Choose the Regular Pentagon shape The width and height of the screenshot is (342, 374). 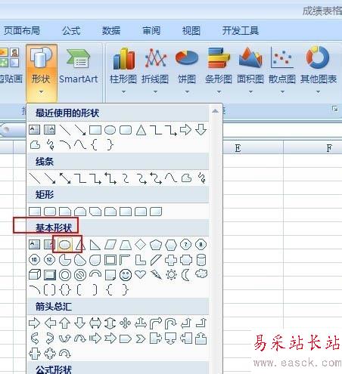point(156,245)
